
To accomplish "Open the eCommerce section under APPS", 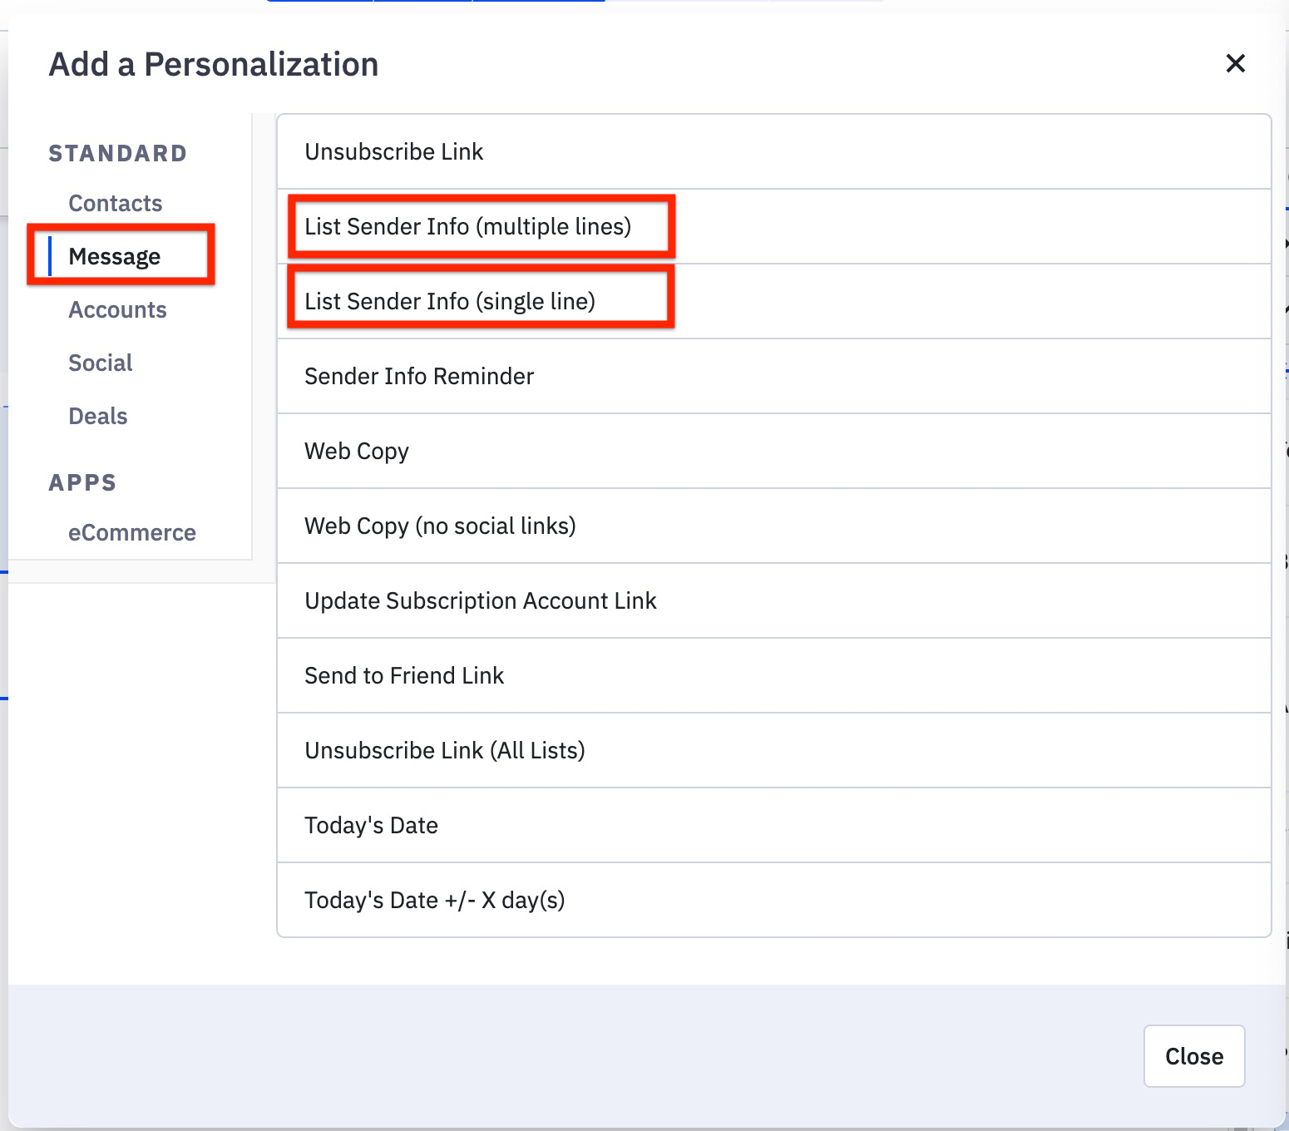I will pyautogui.click(x=132, y=532).
